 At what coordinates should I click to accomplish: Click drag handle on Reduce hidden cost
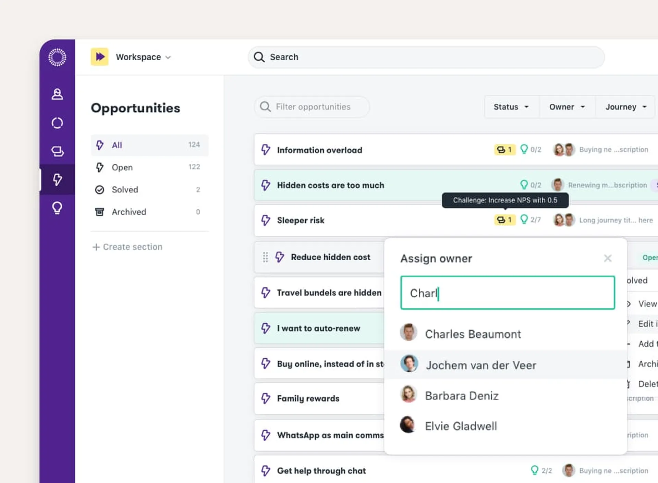pyautogui.click(x=265, y=257)
